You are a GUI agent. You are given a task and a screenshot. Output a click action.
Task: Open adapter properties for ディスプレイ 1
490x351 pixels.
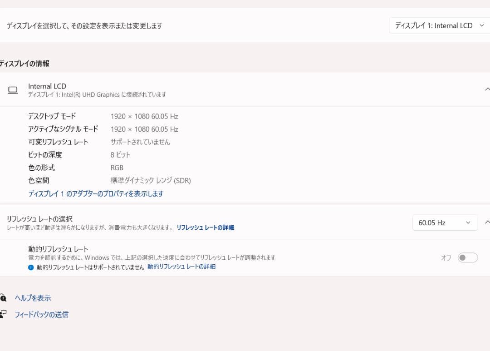[96, 193]
